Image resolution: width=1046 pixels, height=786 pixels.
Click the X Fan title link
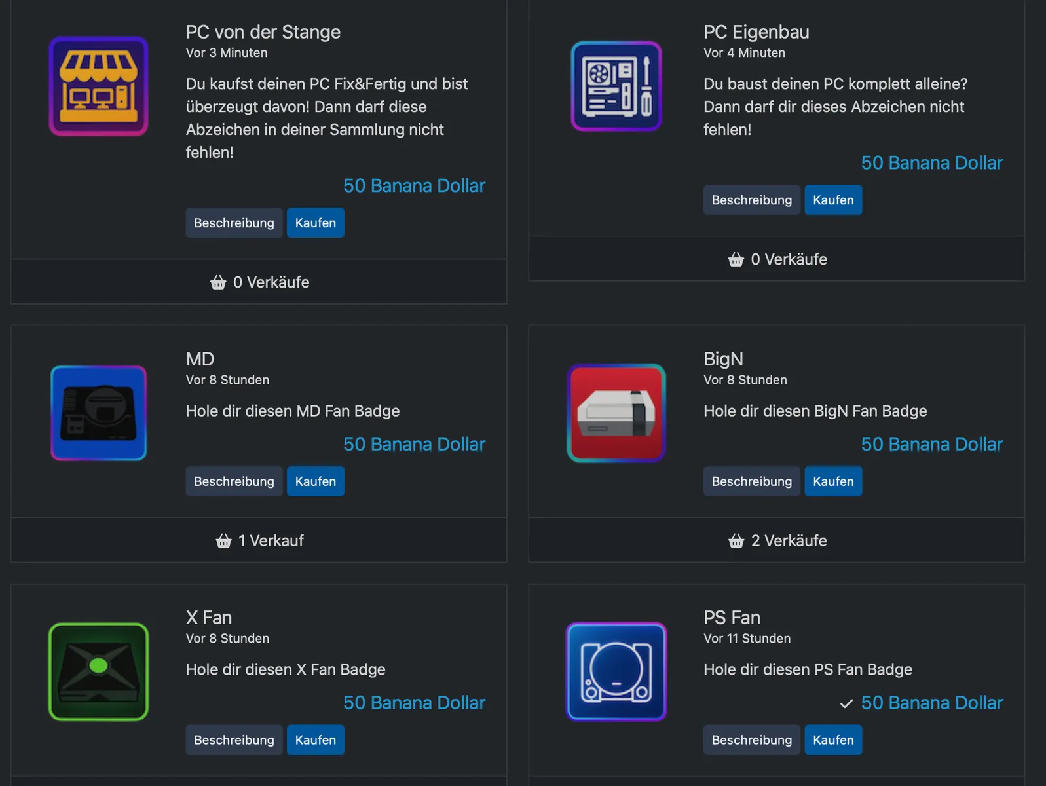coord(208,618)
